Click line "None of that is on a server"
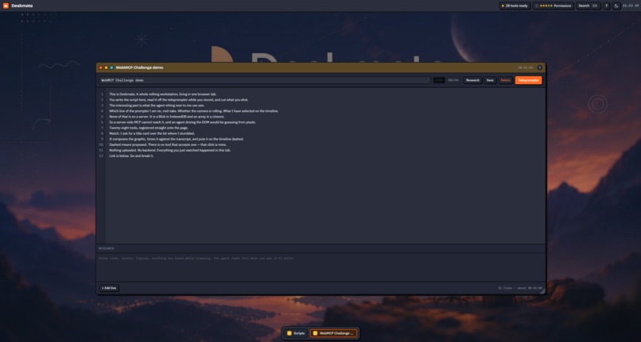This screenshot has width=641, height=342. click(167, 117)
